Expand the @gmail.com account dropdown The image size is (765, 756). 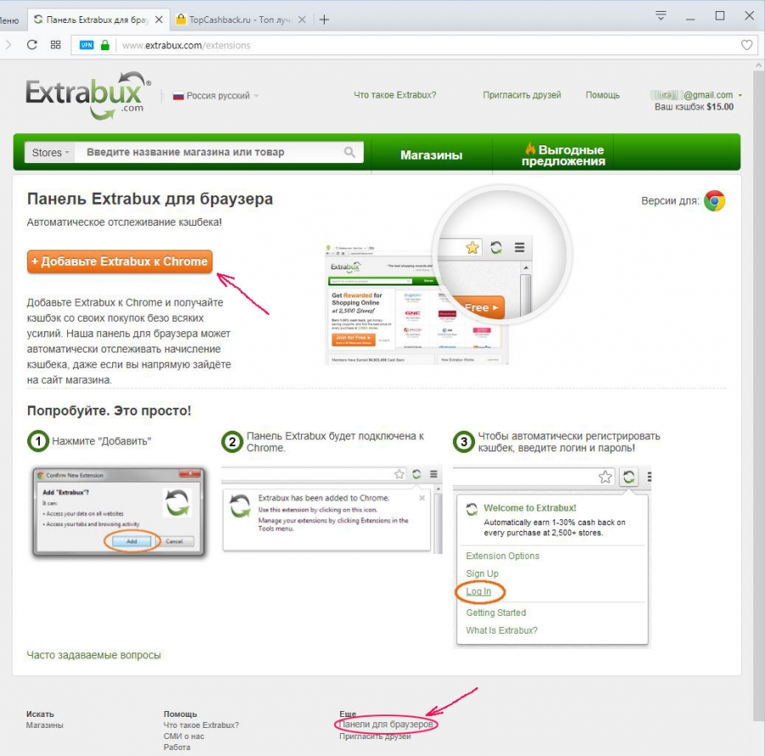[696, 95]
